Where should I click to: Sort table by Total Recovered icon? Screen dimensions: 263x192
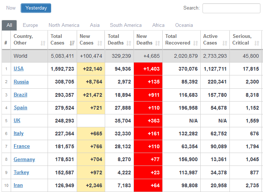[195, 43]
